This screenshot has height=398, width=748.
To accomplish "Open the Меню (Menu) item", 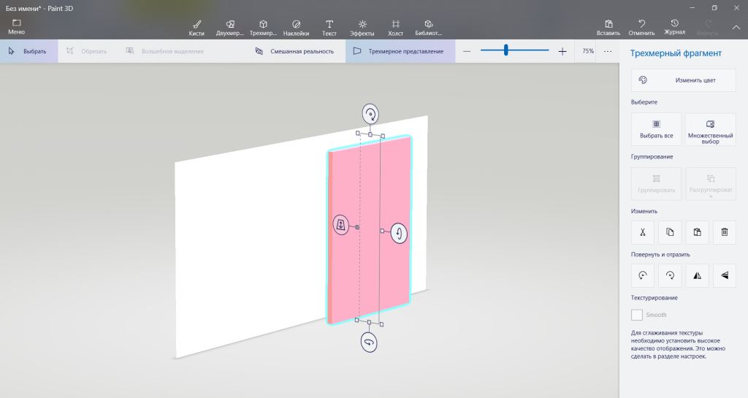I will click(16, 27).
